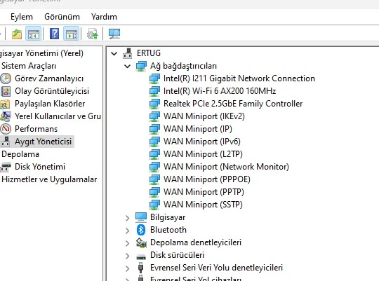Screen dimensions: 379x281
Task: Open Olay Görüntüleyicisi in left tree
Action: tap(52, 91)
